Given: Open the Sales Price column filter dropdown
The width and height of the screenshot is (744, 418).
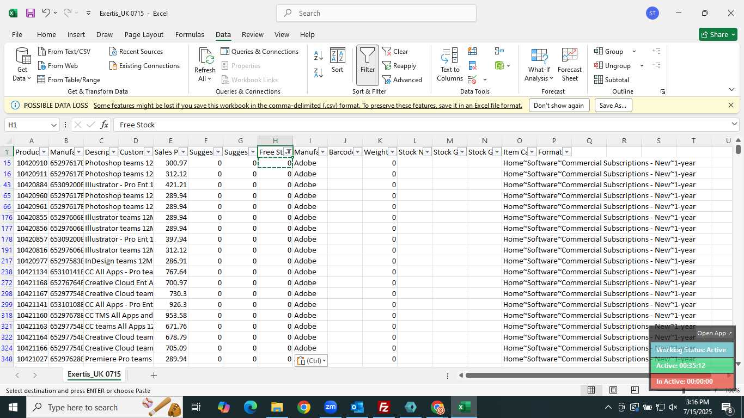Looking at the screenshot, I should pos(184,152).
